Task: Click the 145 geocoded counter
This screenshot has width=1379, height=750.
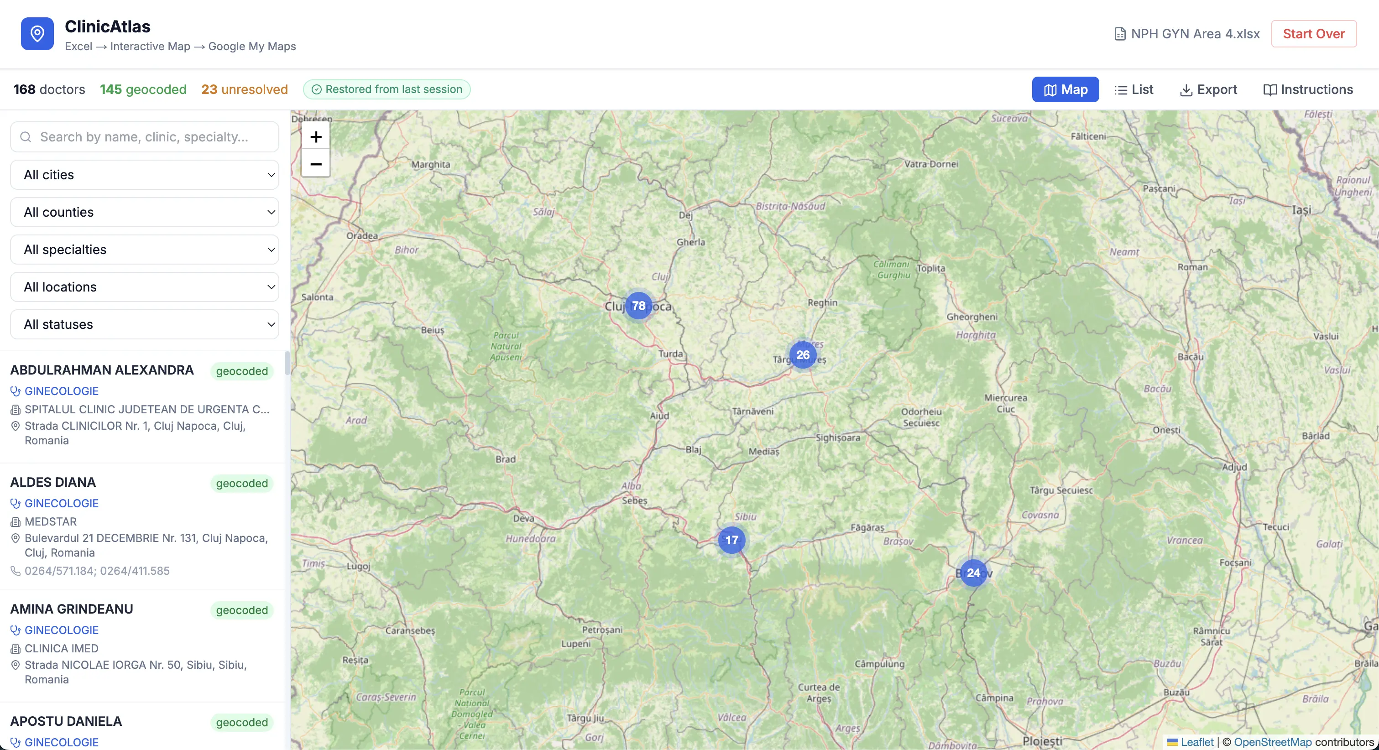Action: coord(143,89)
